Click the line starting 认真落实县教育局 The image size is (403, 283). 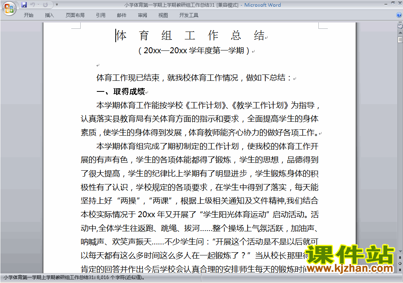[x=200, y=119]
